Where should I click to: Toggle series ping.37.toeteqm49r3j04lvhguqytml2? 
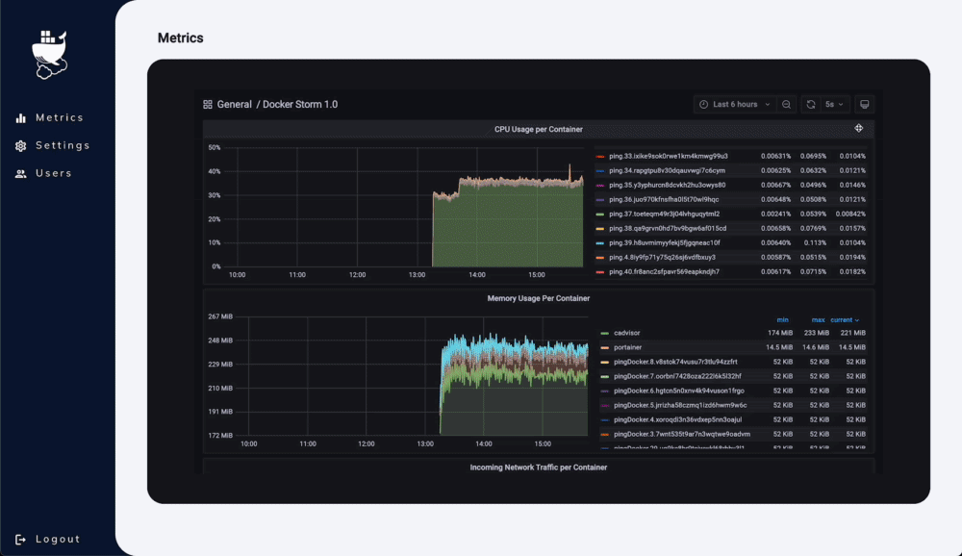coord(665,215)
